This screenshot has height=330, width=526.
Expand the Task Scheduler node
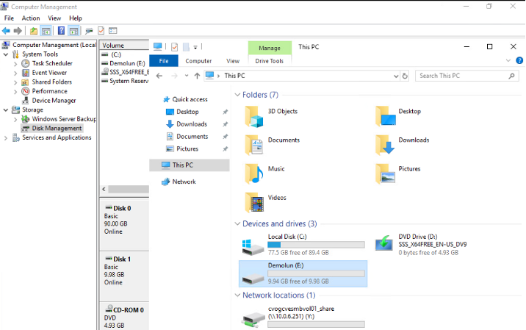click(x=15, y=63)
